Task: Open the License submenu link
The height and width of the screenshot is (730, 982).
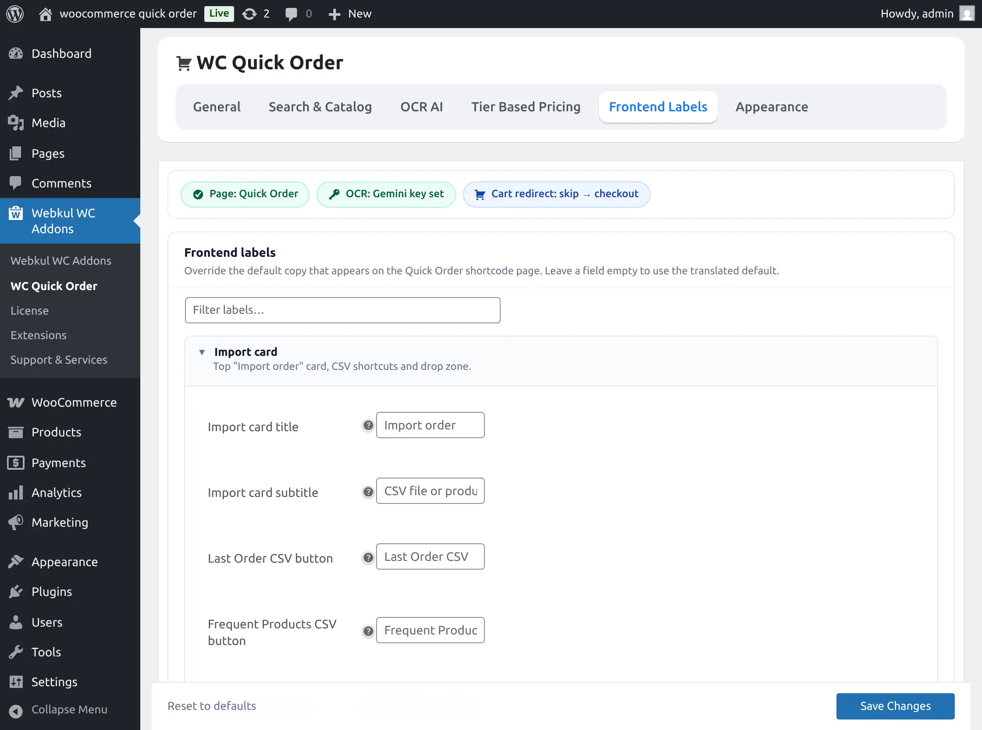Action: click(x=30, y=311)
